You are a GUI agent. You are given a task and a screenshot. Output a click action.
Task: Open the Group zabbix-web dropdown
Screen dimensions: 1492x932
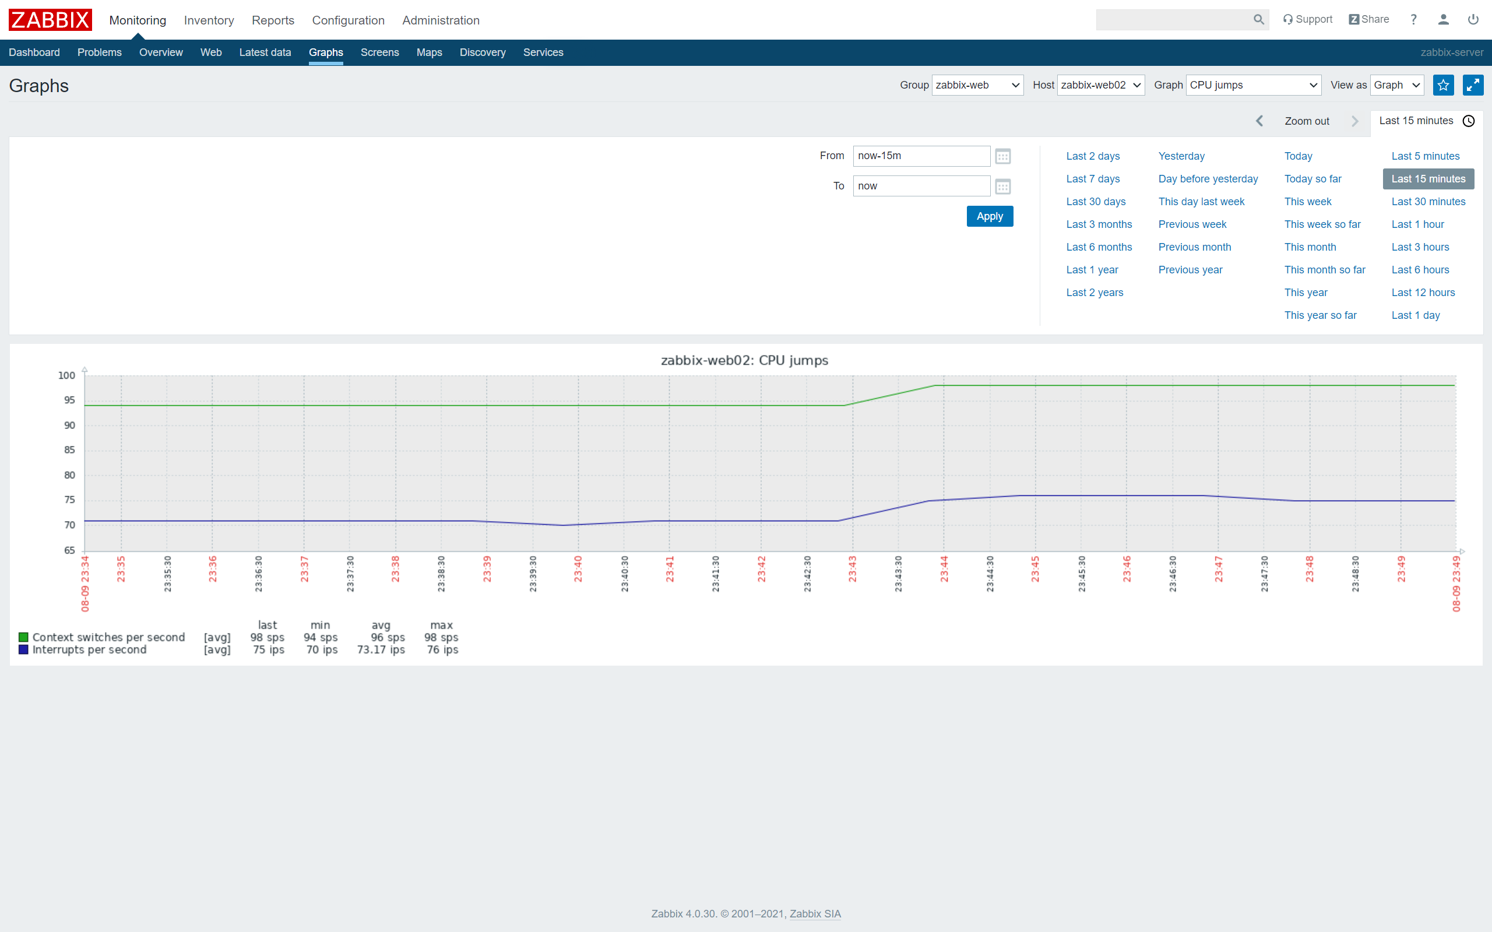977,85
